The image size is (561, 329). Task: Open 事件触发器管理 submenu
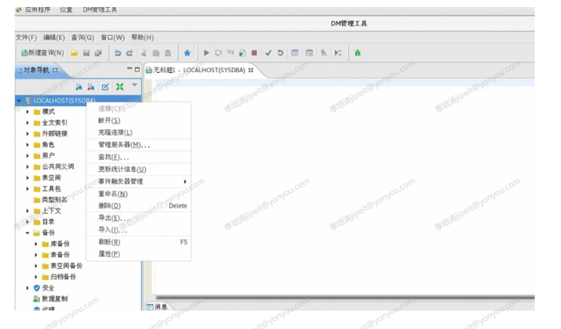(x=139, y=181)
